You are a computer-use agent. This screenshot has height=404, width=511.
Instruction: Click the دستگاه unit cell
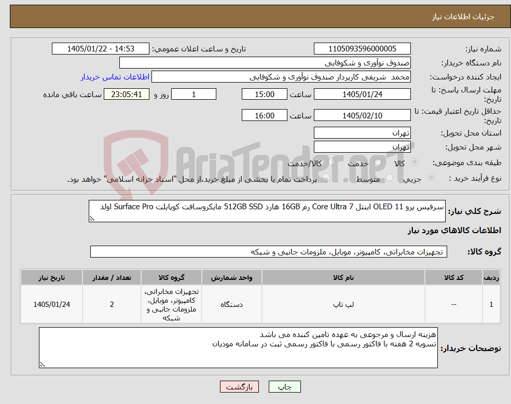[x=231, y=304]
